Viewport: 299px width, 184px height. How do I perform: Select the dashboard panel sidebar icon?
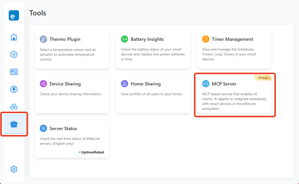pyautogui.click(x=14, y=72)
